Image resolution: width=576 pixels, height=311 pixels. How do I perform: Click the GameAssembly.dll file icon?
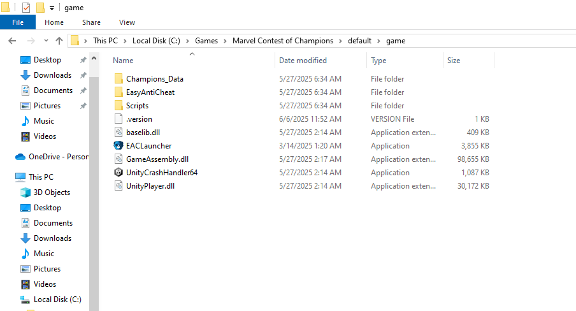point(119,159)
